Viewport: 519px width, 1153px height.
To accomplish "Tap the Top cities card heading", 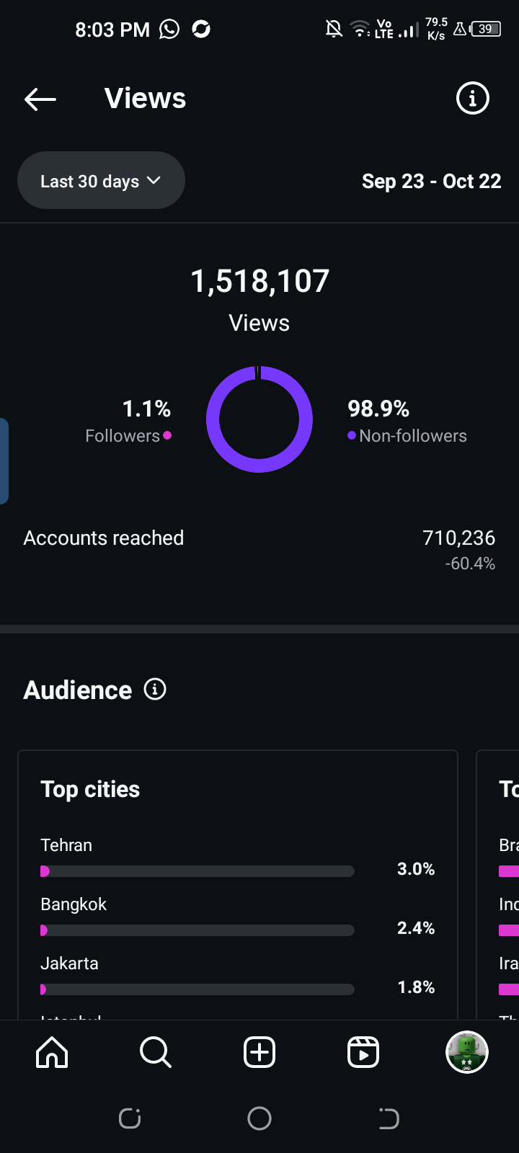I will click(90, 789).
